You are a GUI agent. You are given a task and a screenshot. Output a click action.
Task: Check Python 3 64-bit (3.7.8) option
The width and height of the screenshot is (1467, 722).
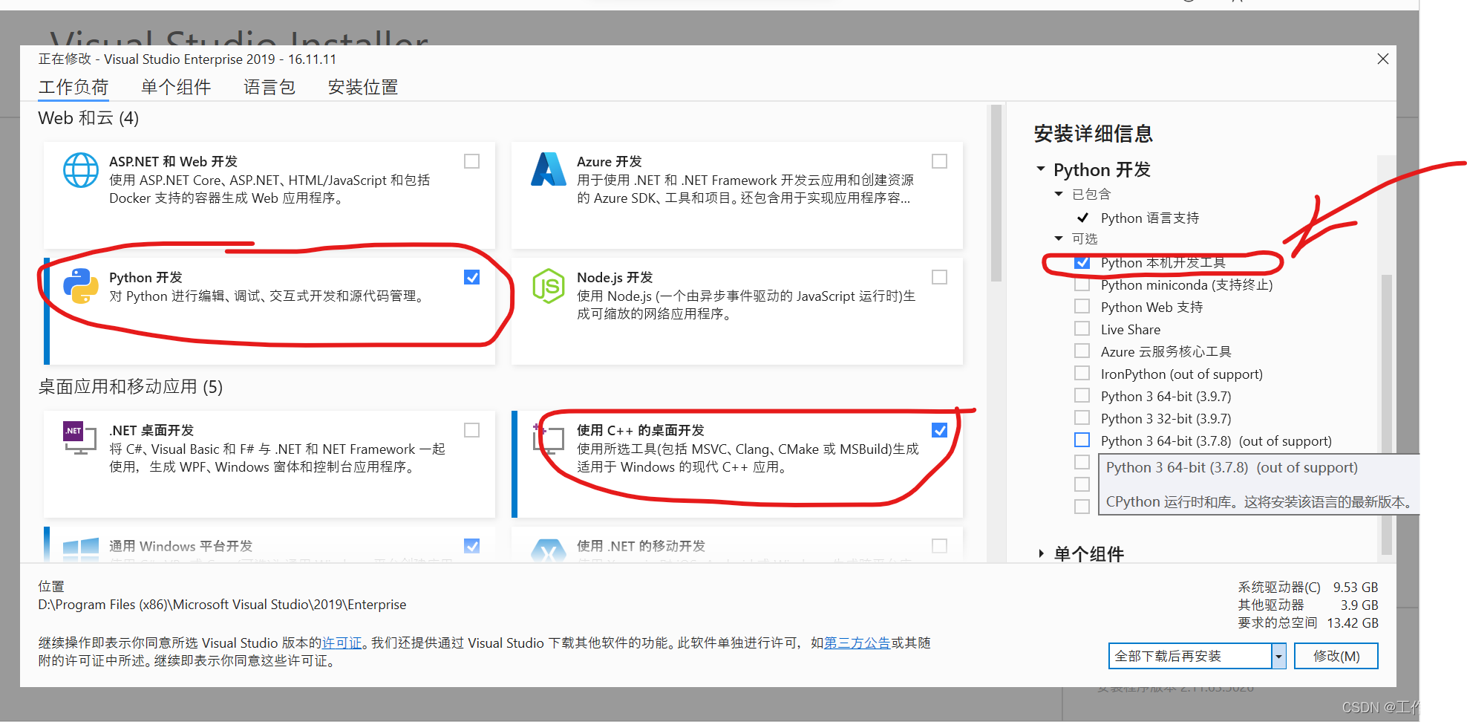1082,440
